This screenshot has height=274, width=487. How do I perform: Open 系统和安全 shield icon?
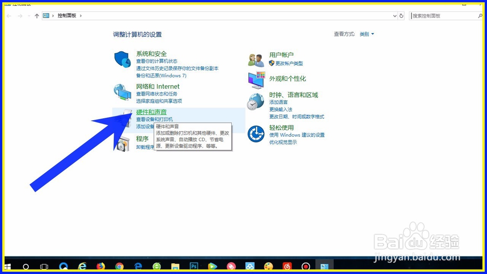click(122, 59)
